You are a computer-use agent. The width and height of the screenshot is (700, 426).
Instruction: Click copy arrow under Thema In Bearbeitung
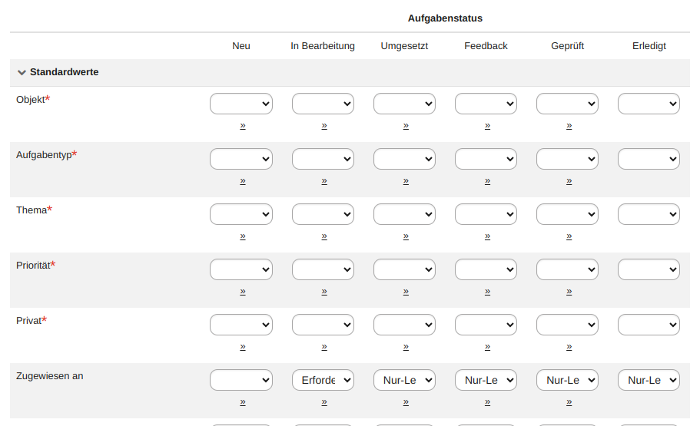pyautogui.click(x=324, y=236)
